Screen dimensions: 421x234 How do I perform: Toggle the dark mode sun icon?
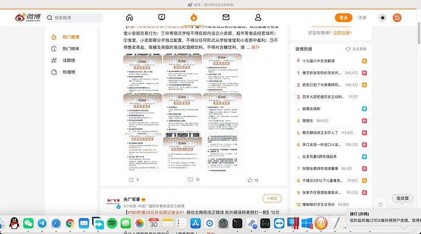pos(383,18)
